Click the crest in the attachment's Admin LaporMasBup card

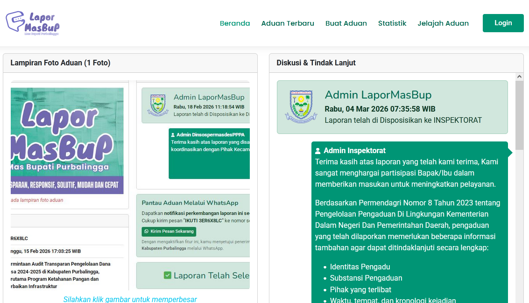click(x=157, y=105)
